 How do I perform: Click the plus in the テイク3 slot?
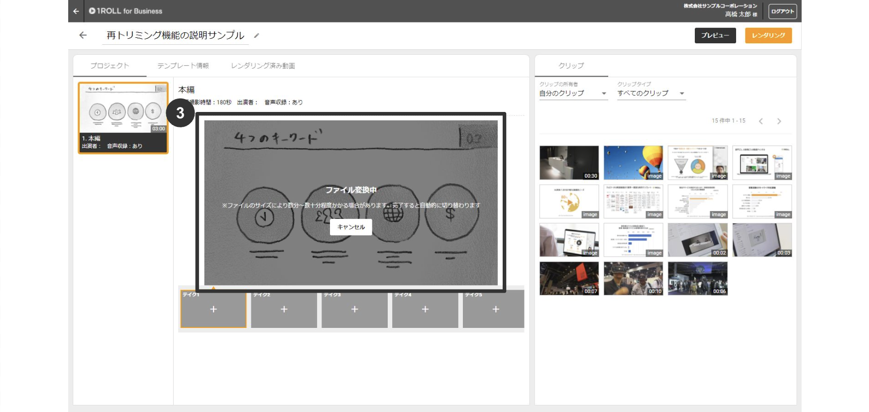click(x=354, y=309)
